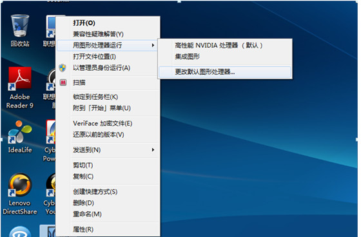Choose 打开(O) from the context menu
Viewport: 361px width, 237px height.
tap(108, 23)
